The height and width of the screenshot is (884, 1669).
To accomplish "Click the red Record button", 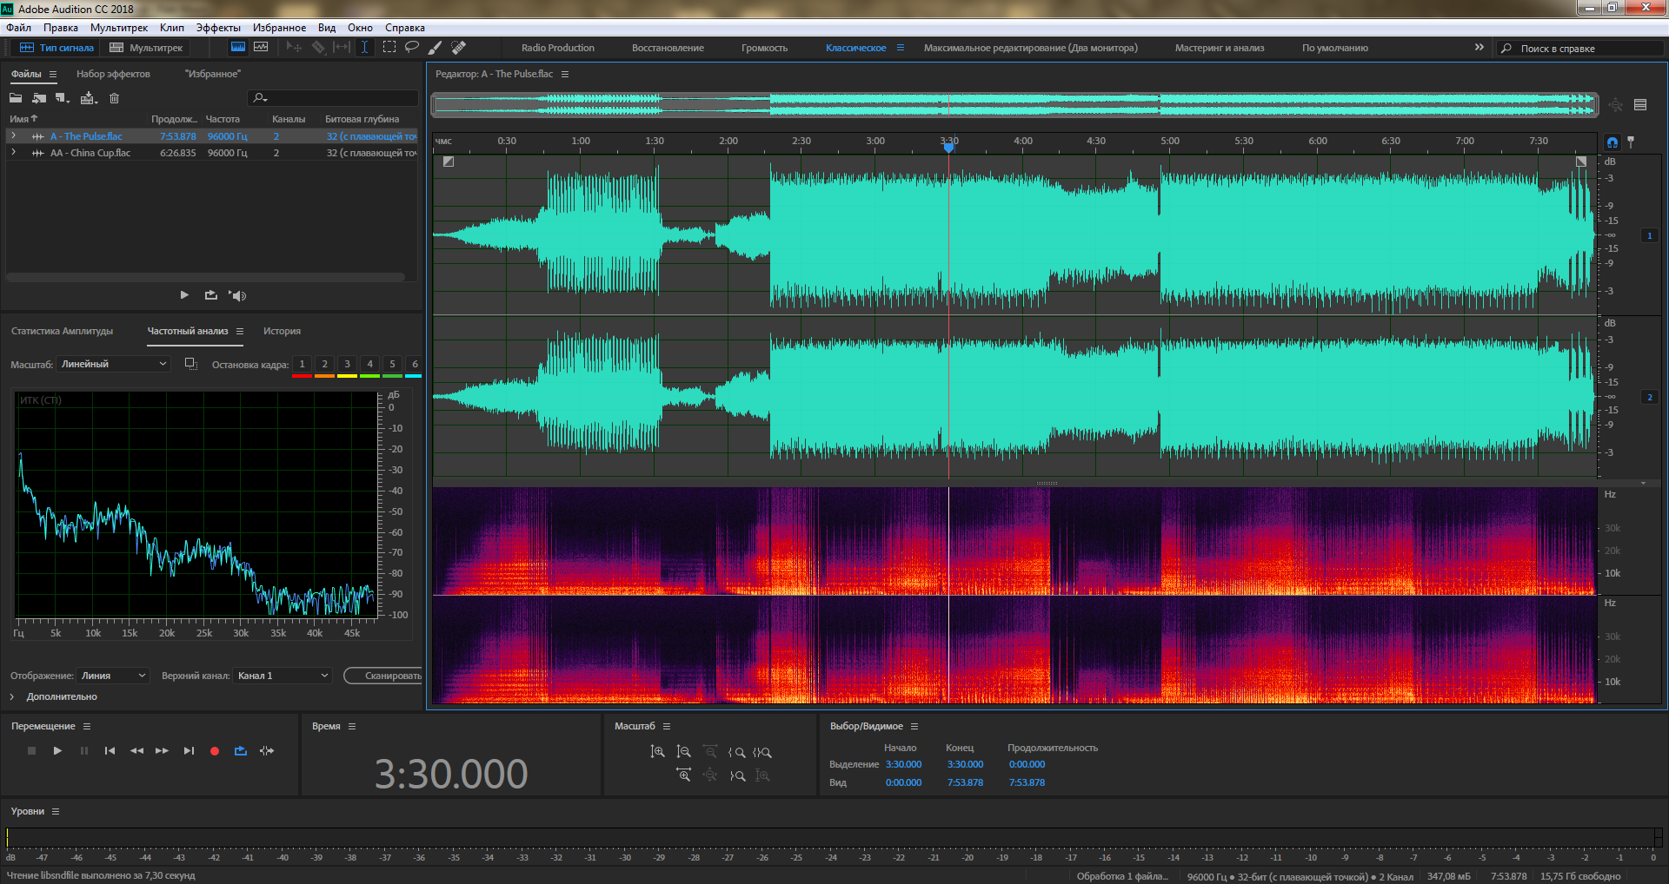I will 215,751.
